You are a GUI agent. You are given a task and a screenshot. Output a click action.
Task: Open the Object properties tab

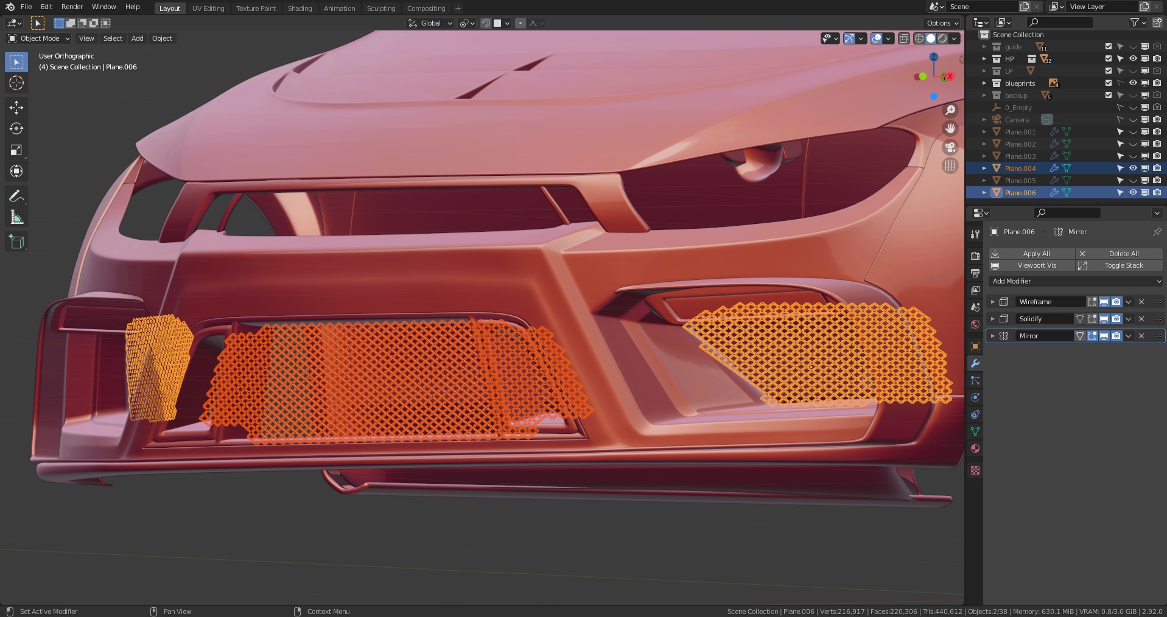click(975, 346)
